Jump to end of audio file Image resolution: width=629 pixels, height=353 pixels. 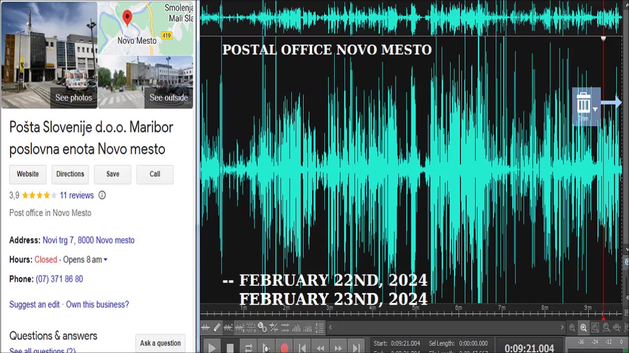tap(356, 348)
